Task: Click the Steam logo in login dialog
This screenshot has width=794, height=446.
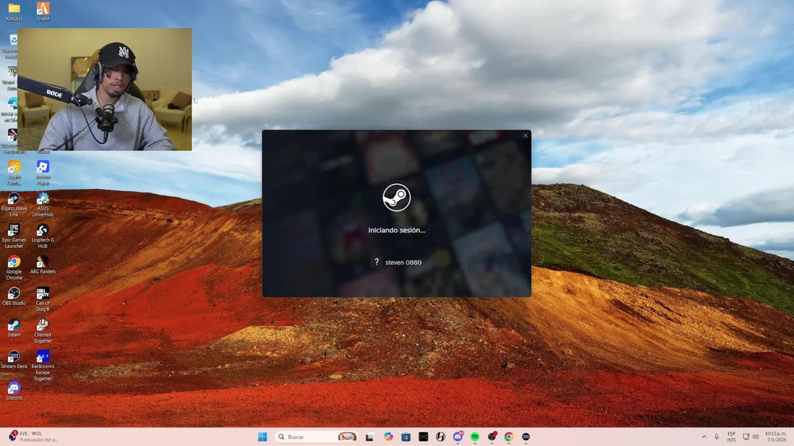Action: point(396,197)
